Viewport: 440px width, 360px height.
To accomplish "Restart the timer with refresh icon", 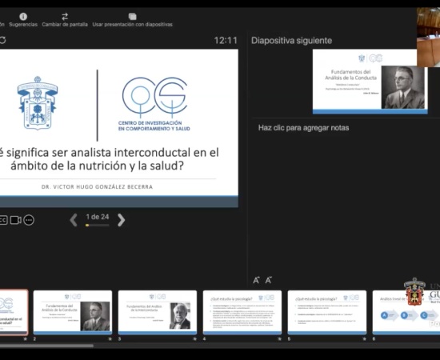I will [x=3, y=40].
